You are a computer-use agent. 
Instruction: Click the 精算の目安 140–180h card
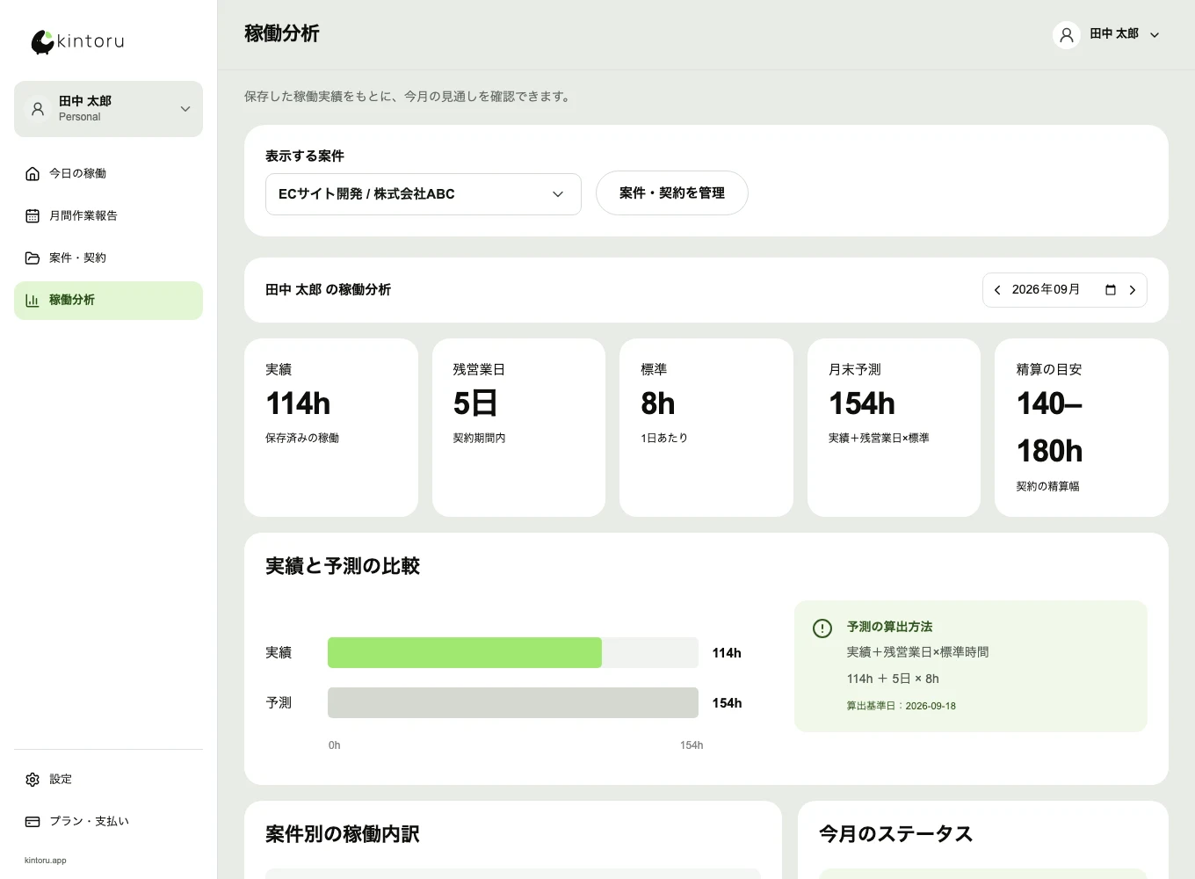click(x=1082, y=427)
